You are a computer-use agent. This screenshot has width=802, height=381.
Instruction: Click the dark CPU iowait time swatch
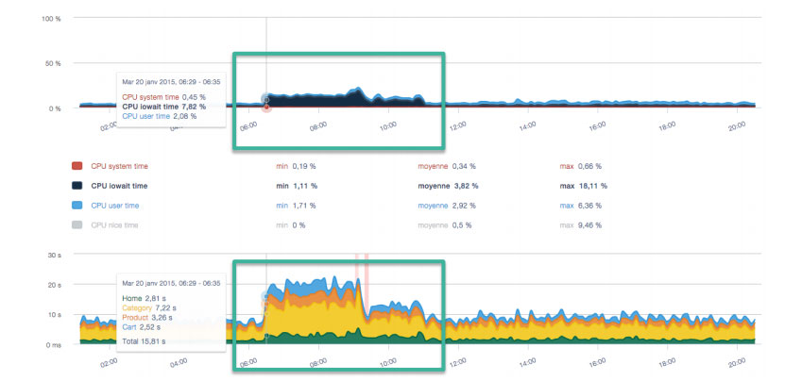77,186
